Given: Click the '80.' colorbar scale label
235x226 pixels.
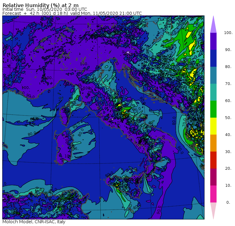Looking at the screenshot, I should tap(228, 67).
